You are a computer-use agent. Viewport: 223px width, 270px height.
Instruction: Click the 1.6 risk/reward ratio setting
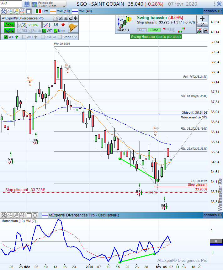pos(54,25)
